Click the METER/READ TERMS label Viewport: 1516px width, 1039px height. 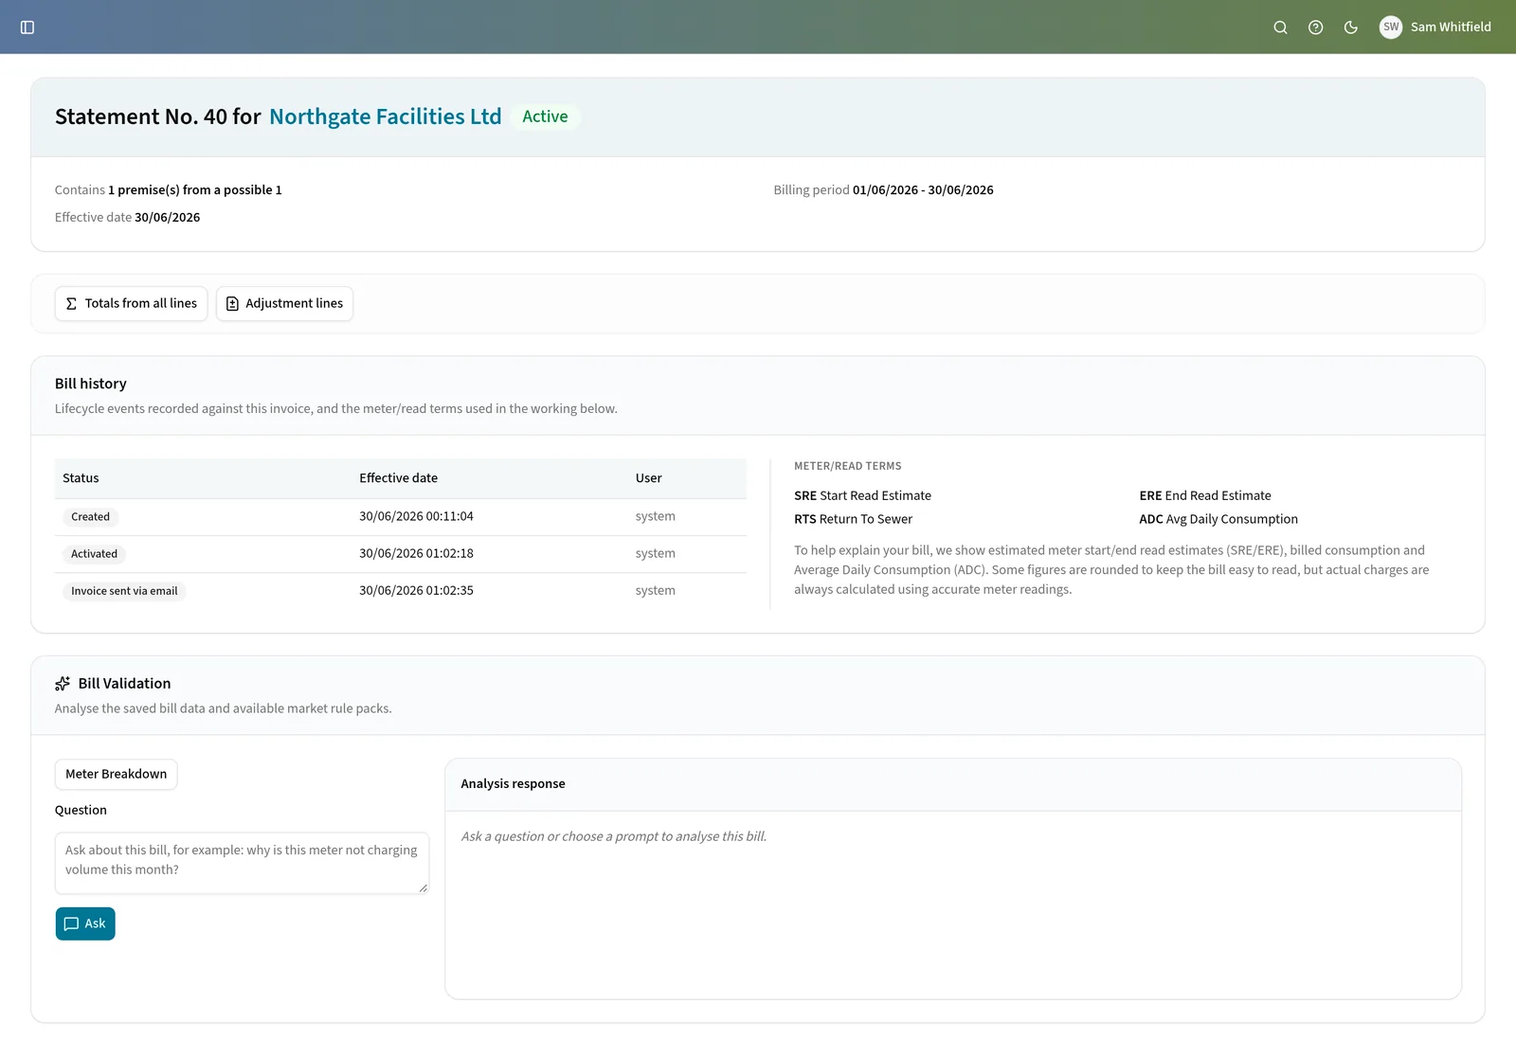[x=847, y=466]
